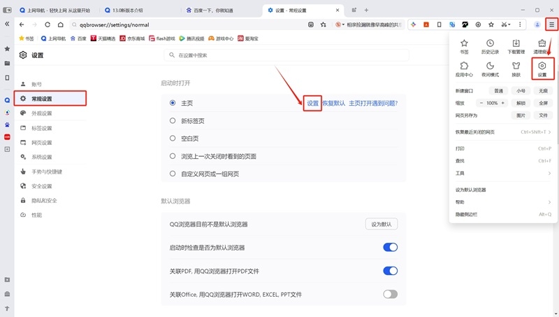Open 天猫精选 bookmark in bookmarks bar

[x=103, y=38]
